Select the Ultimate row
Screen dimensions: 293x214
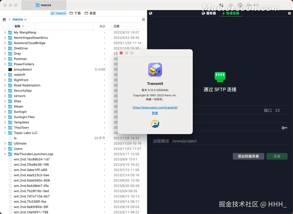point(73,144)
